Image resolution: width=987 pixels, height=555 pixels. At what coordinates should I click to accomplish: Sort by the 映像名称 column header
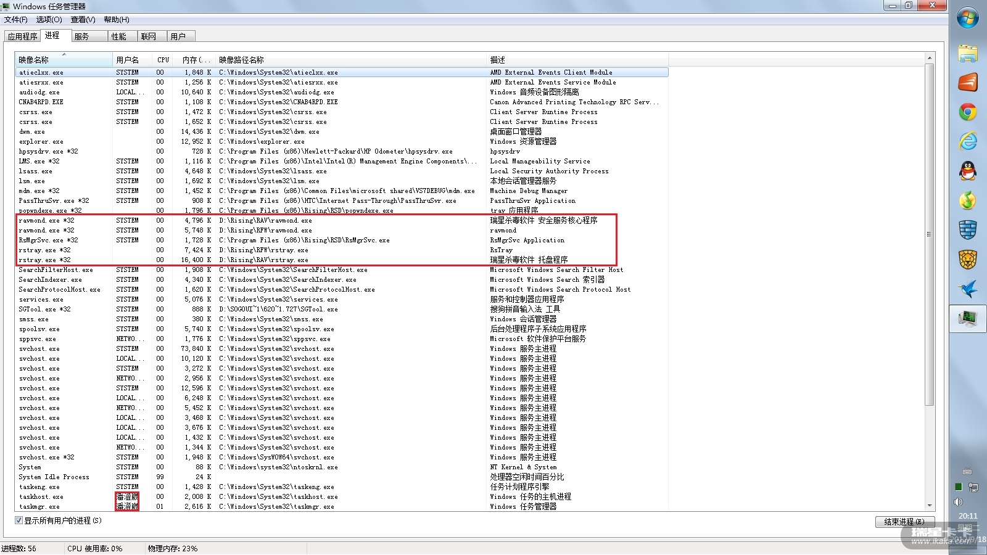point(64,60)
